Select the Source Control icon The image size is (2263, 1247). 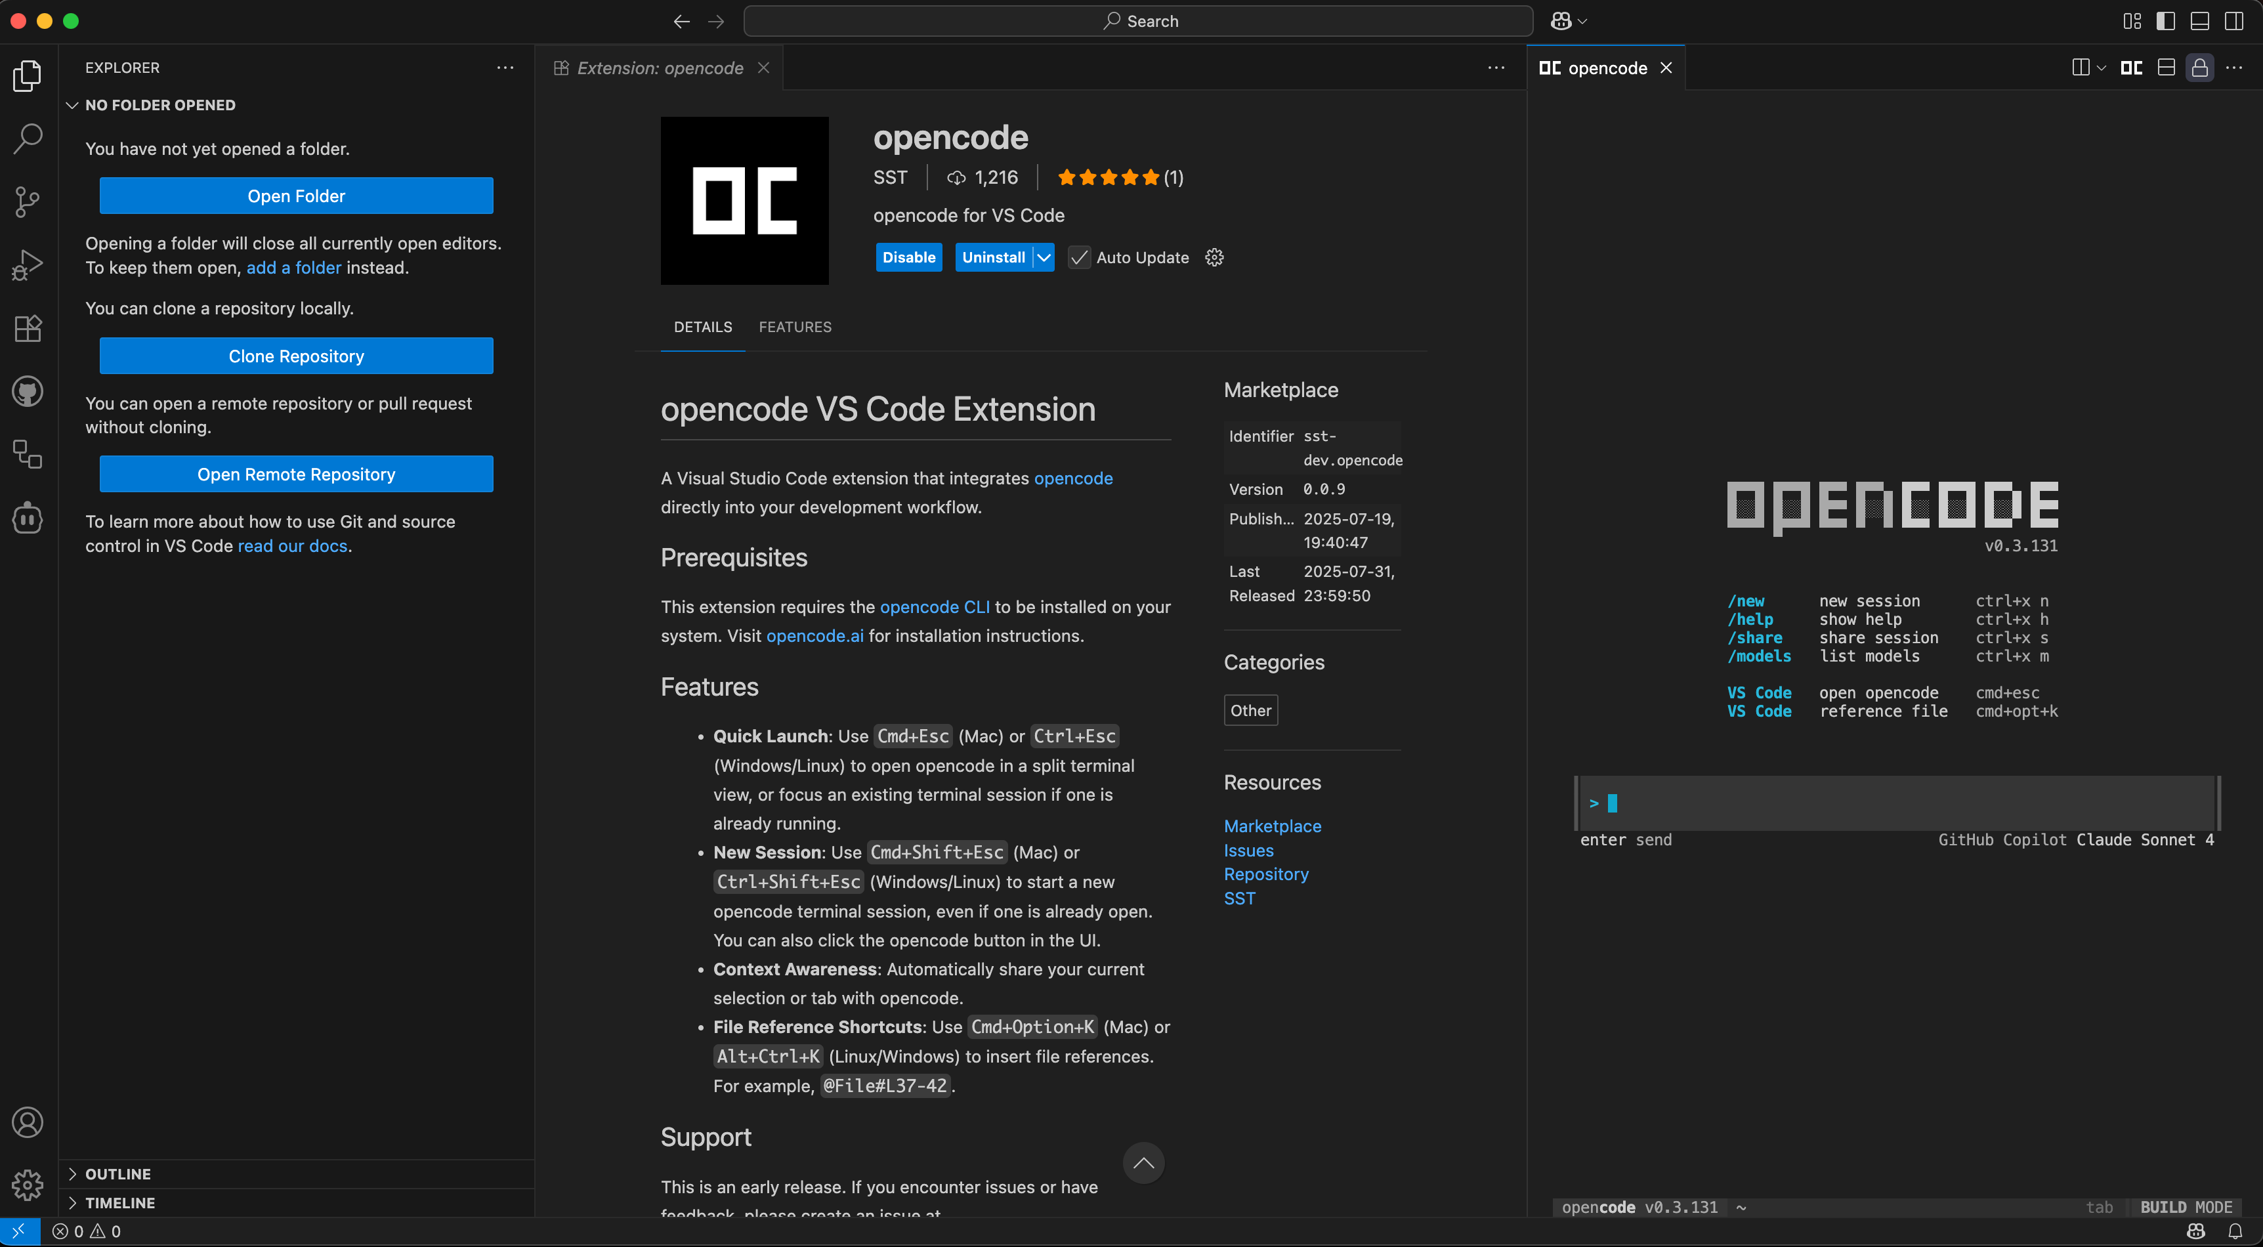click(x=27, y=202)
